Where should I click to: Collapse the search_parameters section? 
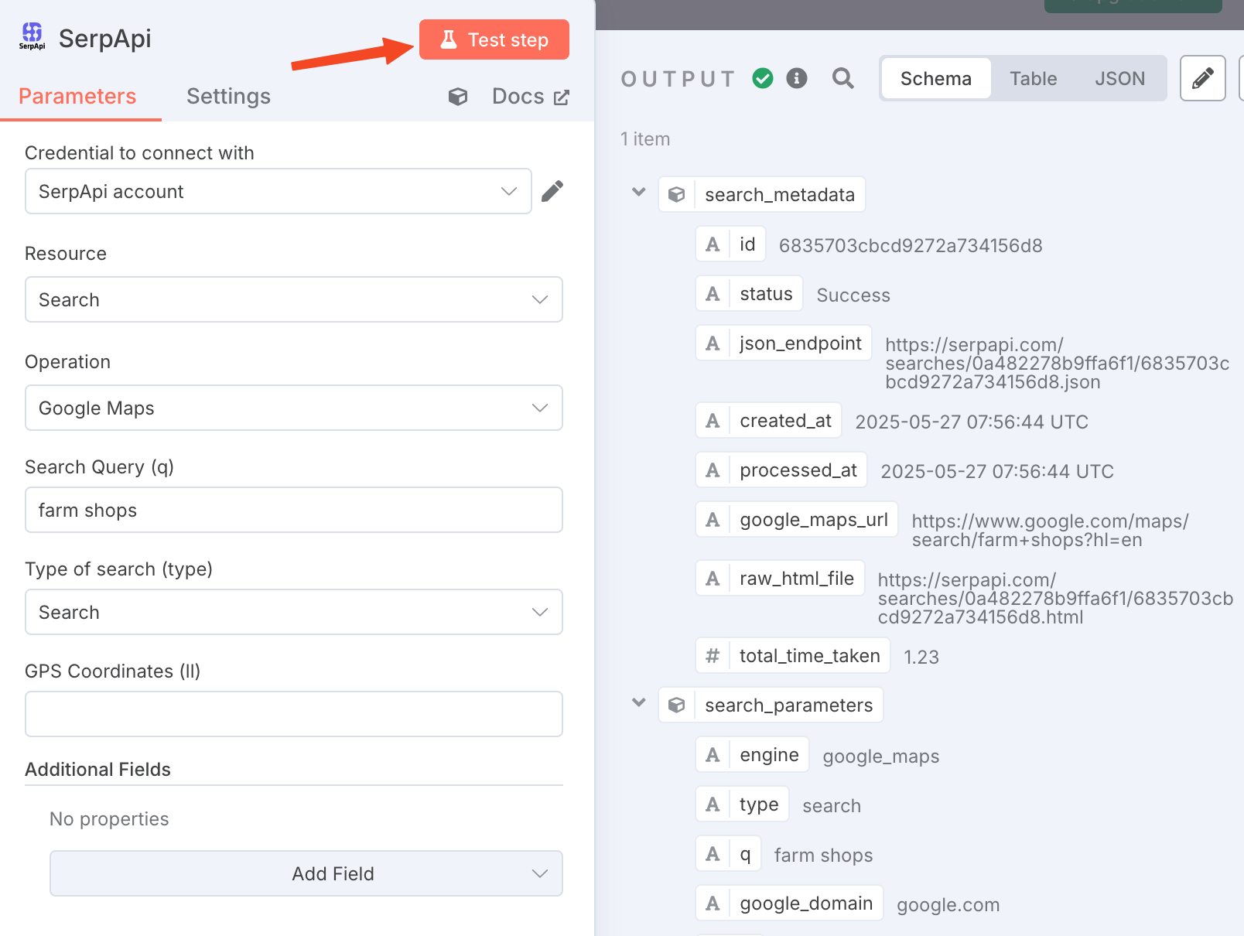tap(638, 703)
